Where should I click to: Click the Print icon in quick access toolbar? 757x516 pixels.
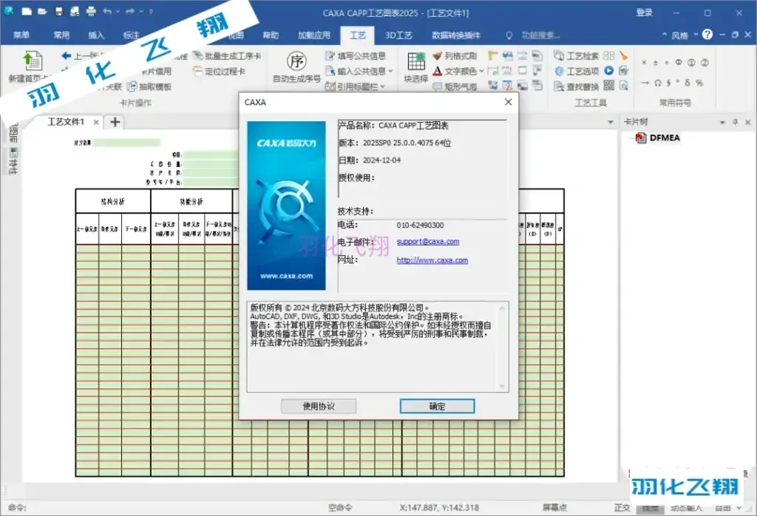(x=91, y=12)
